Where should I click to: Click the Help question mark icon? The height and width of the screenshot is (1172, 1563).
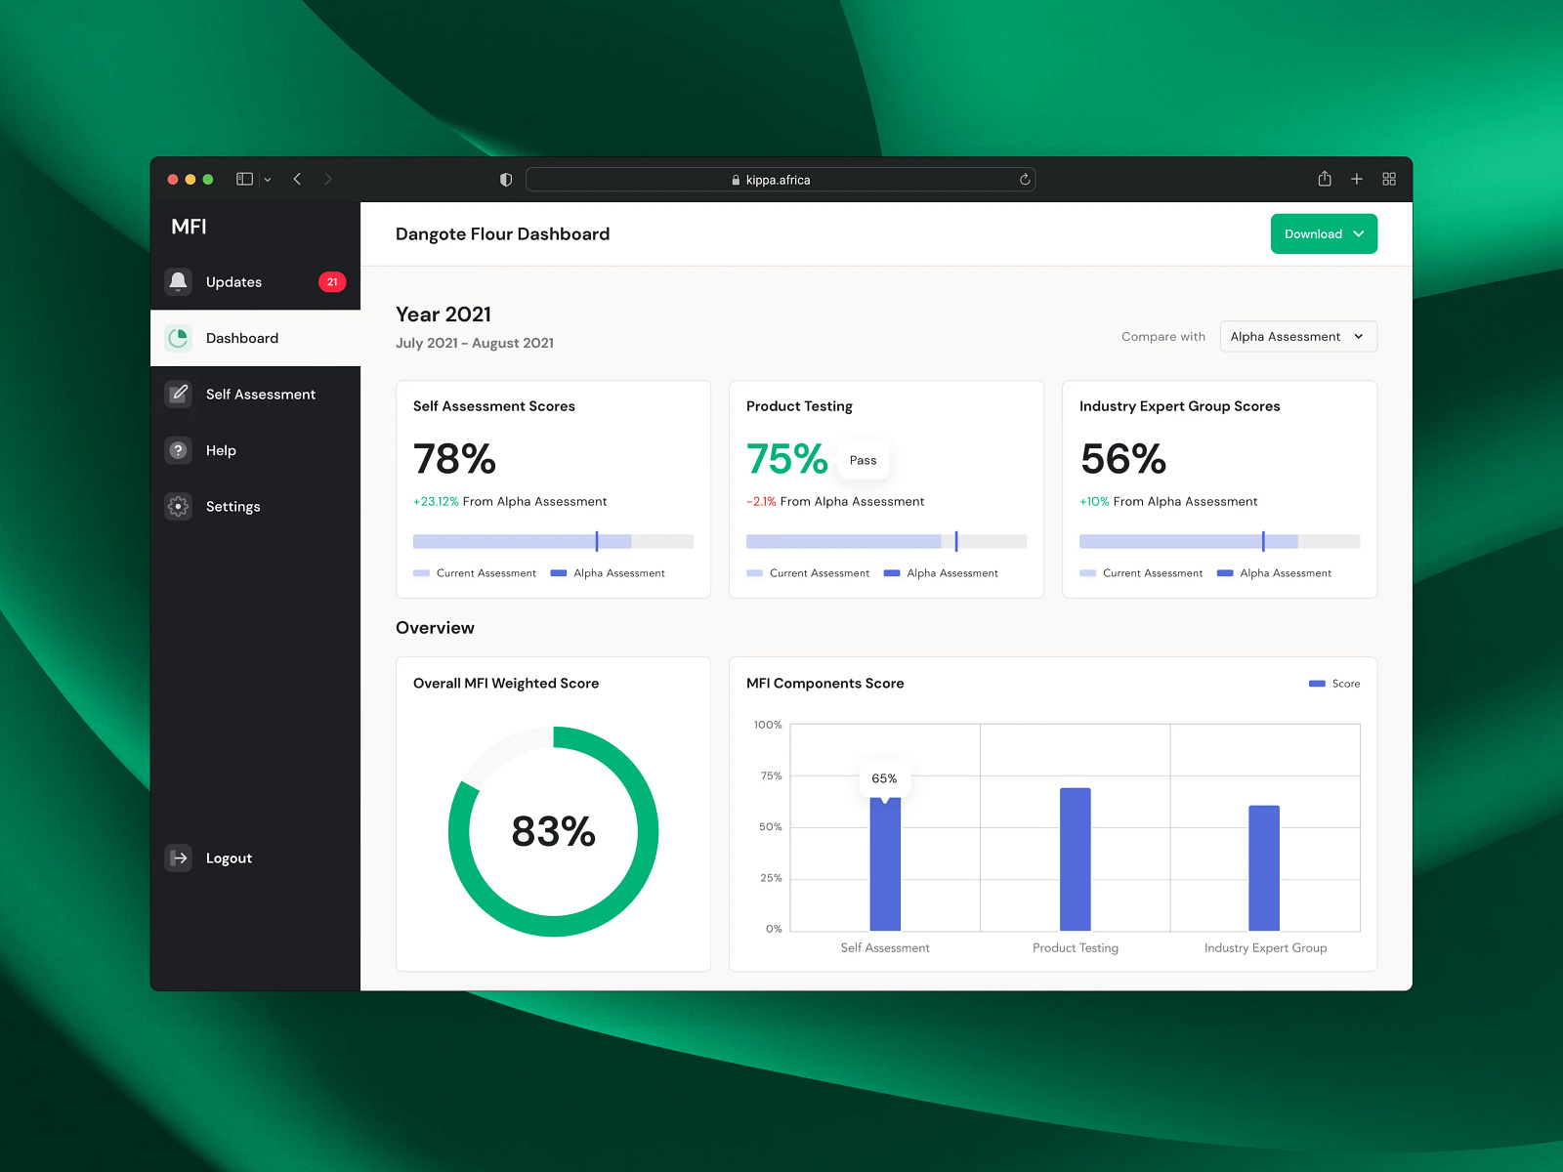point(178,450)
